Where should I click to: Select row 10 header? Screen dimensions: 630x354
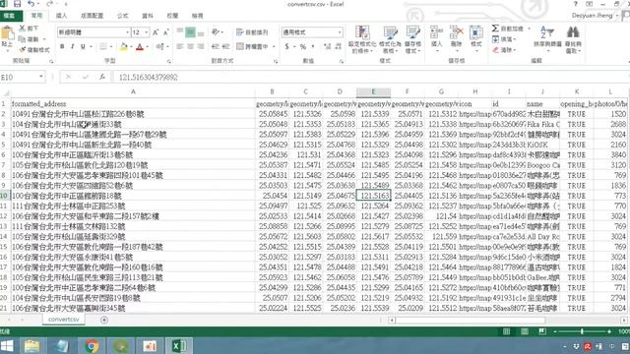pyautogui.click(x=4, y=196)
